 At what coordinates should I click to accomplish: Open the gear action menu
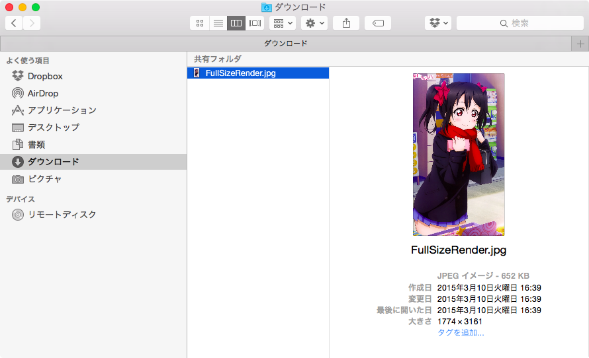point(314,23)
